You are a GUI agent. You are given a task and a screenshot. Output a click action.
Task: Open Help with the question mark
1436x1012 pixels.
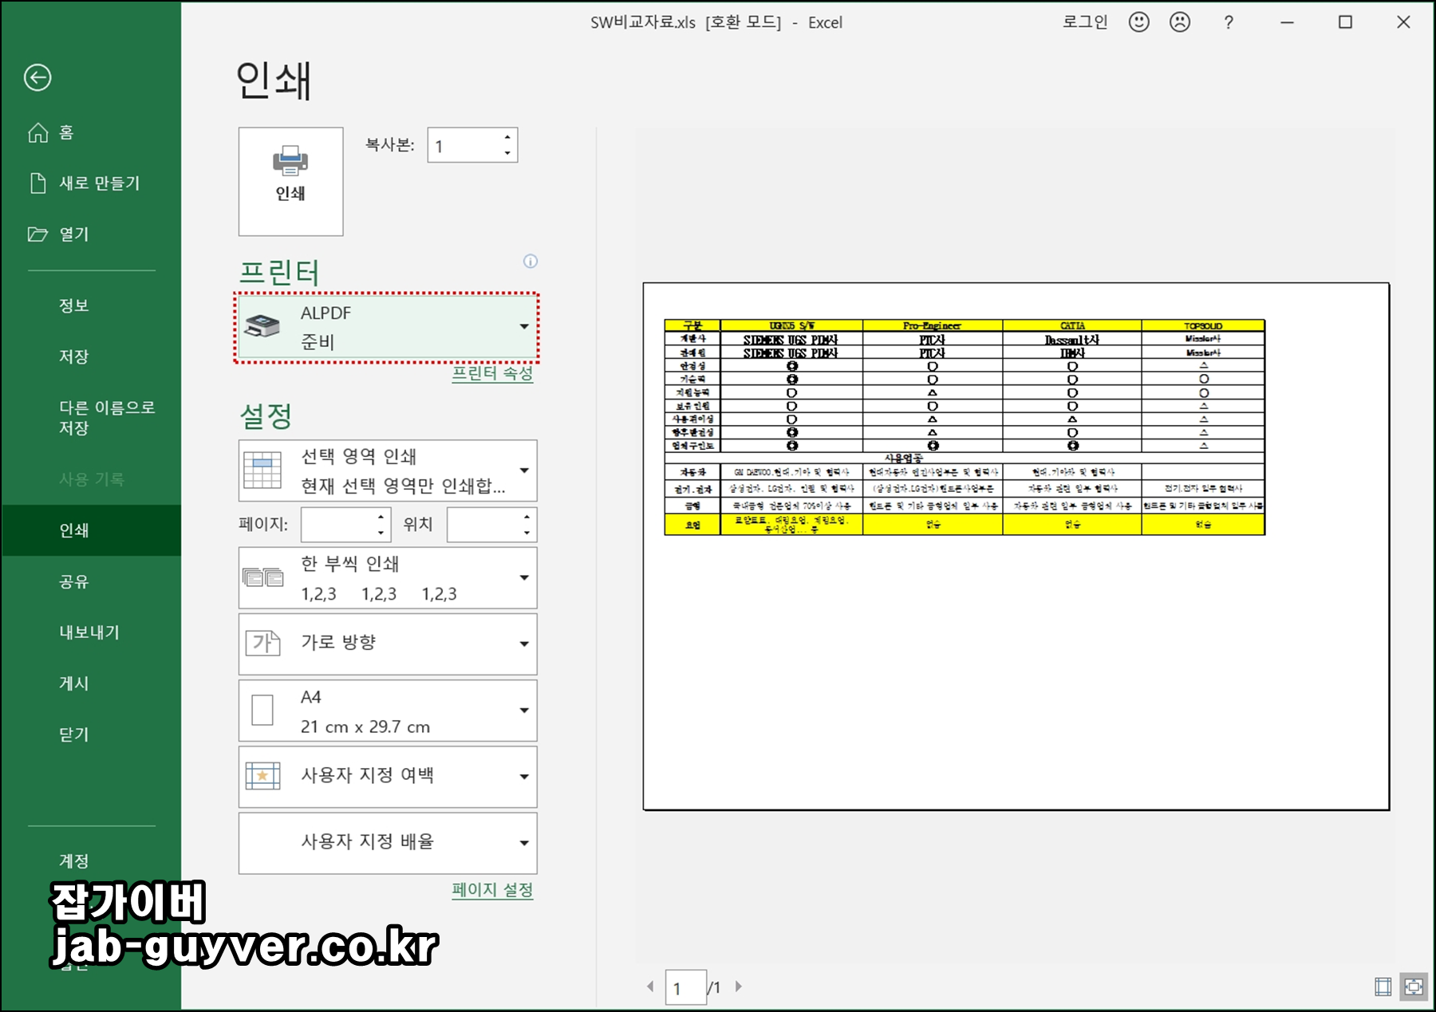[x=1229, y=22]
